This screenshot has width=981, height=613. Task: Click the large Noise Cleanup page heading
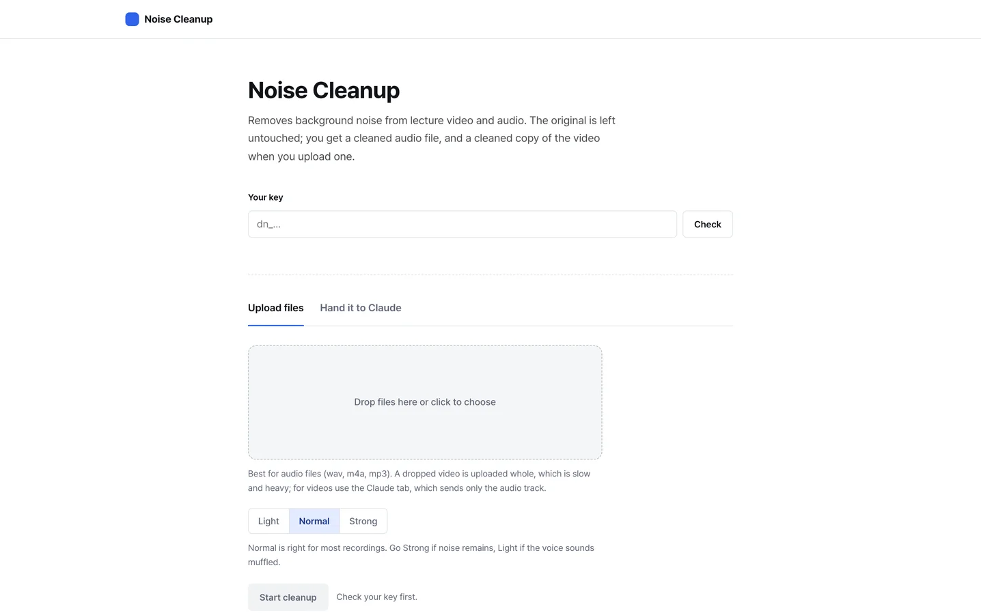[x=324, y=90]
